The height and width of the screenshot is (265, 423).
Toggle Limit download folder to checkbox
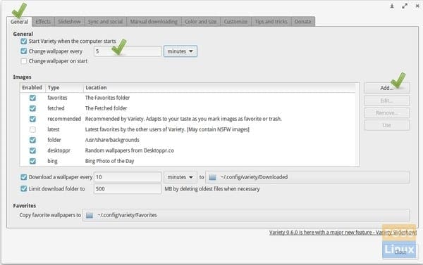24,188
